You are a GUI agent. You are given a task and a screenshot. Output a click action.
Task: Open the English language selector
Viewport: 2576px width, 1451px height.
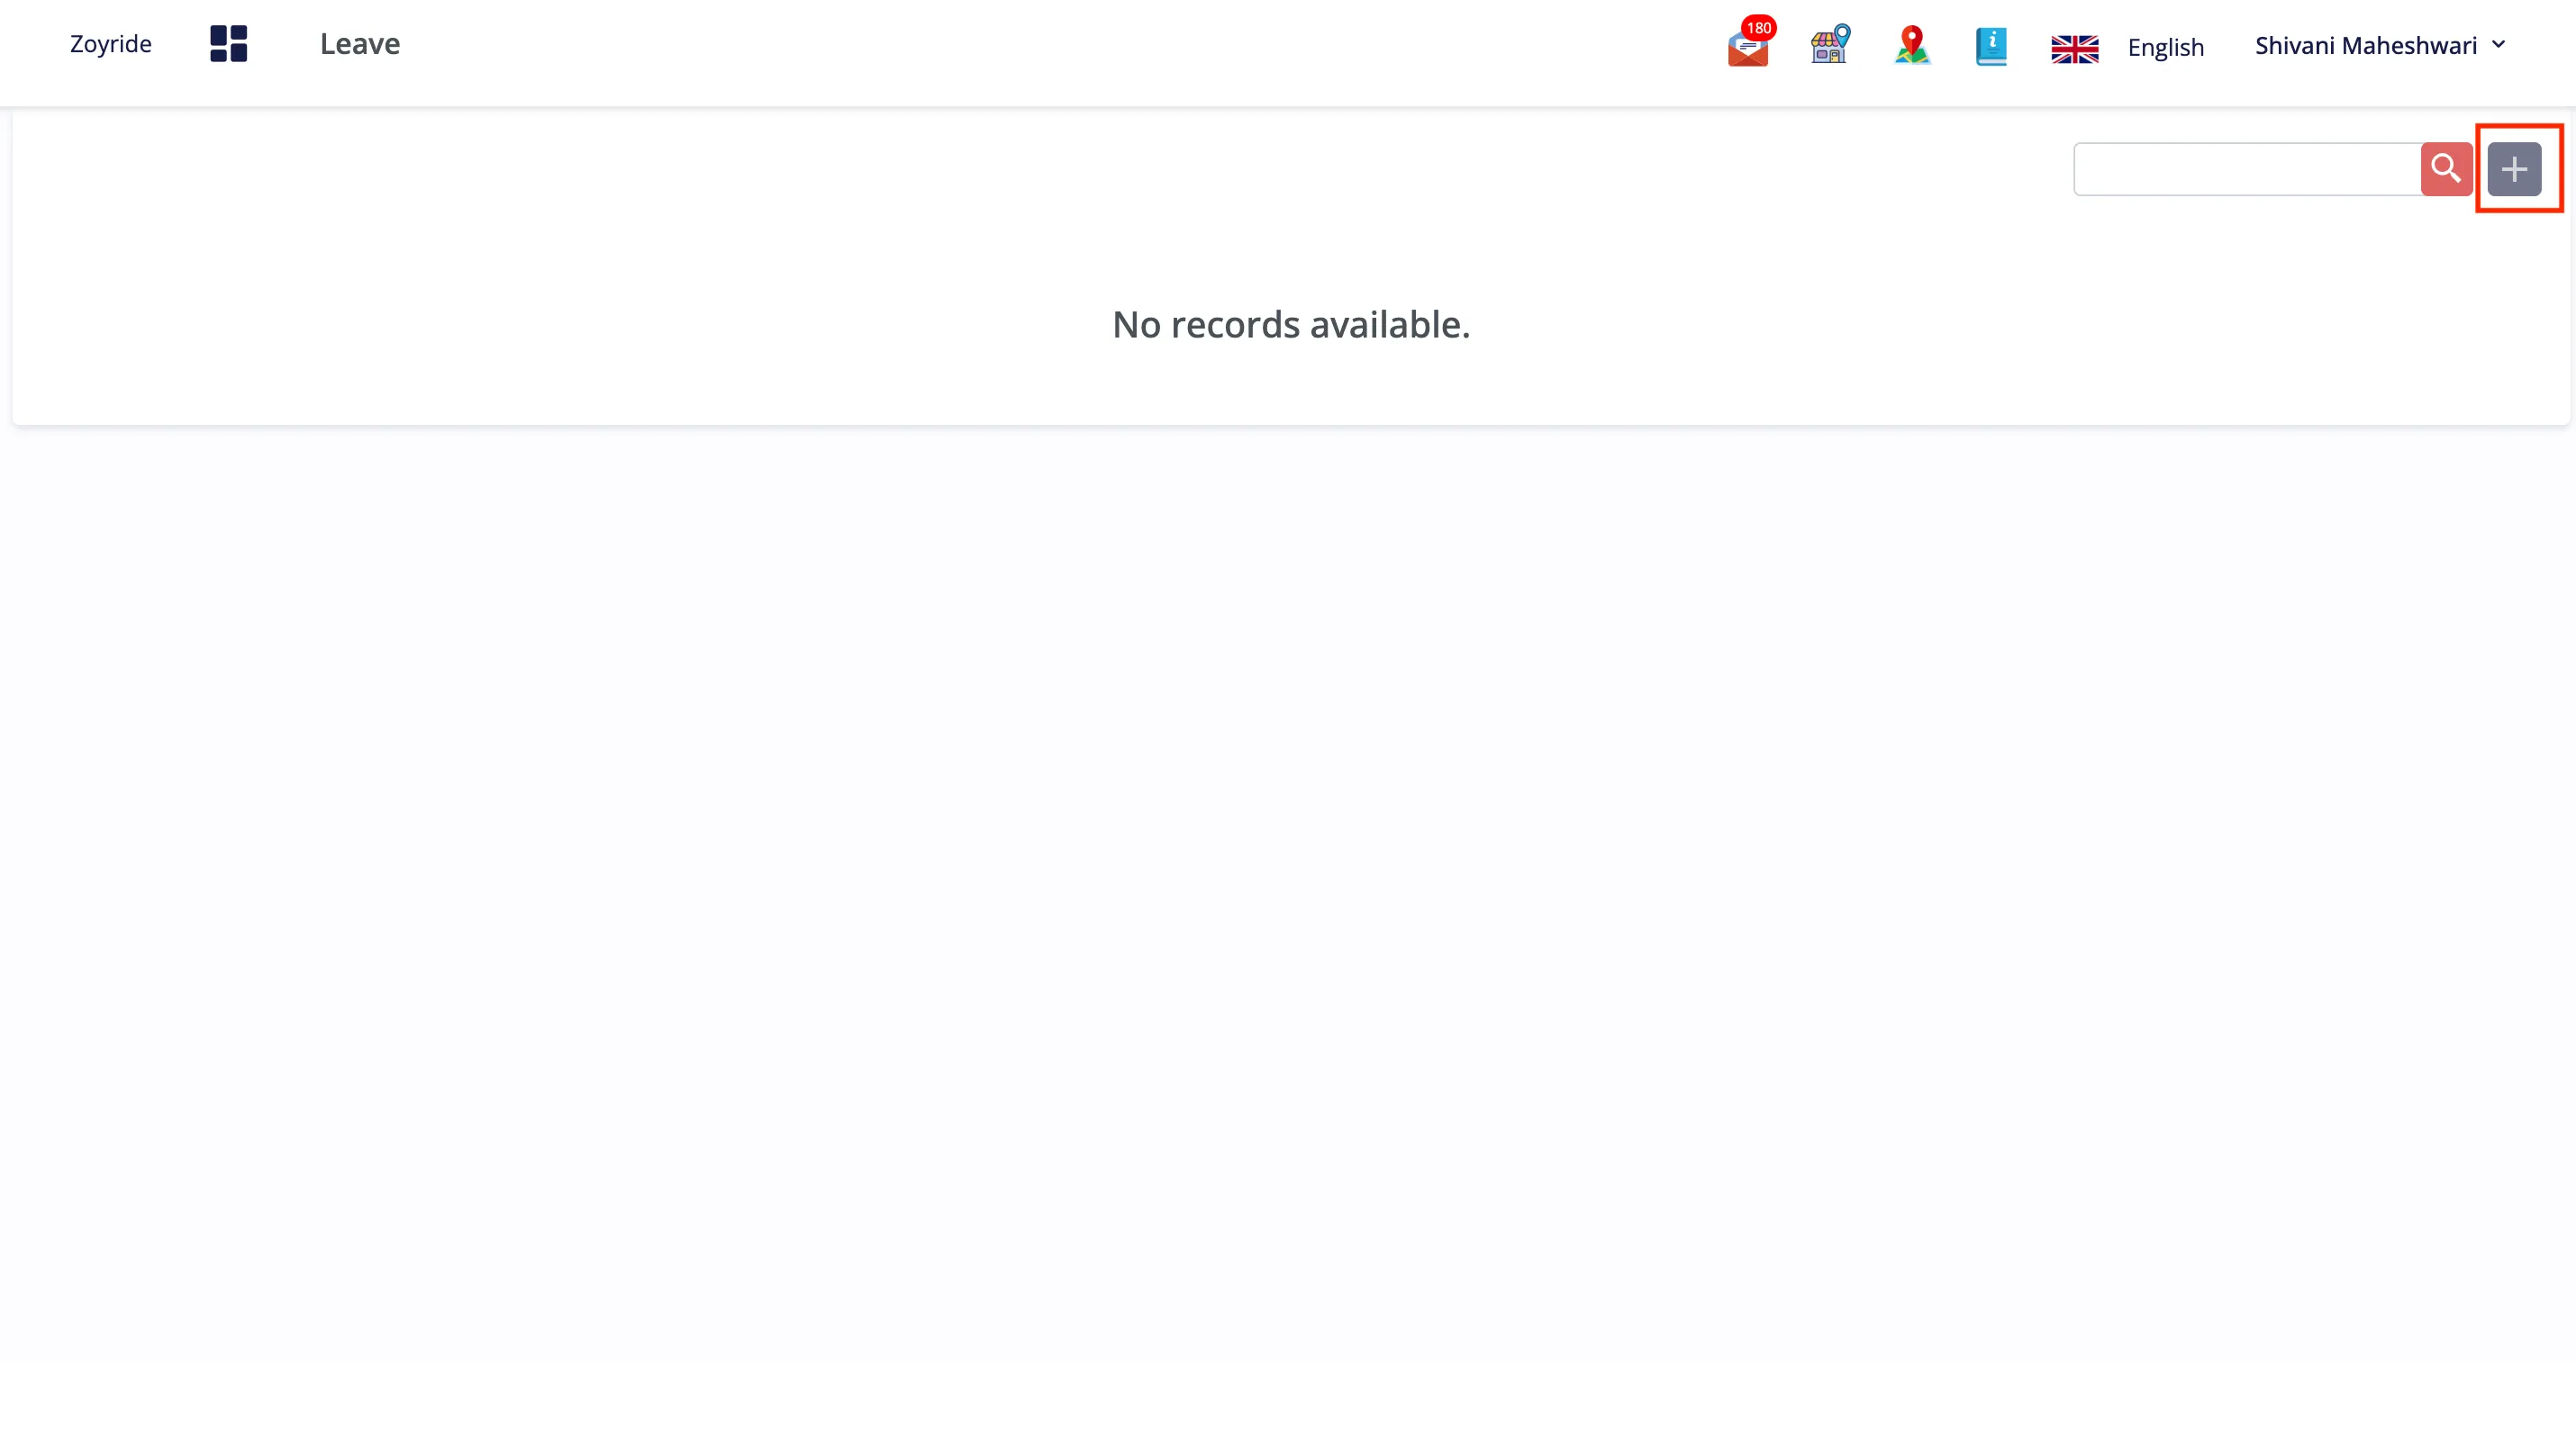(2165, 47)
